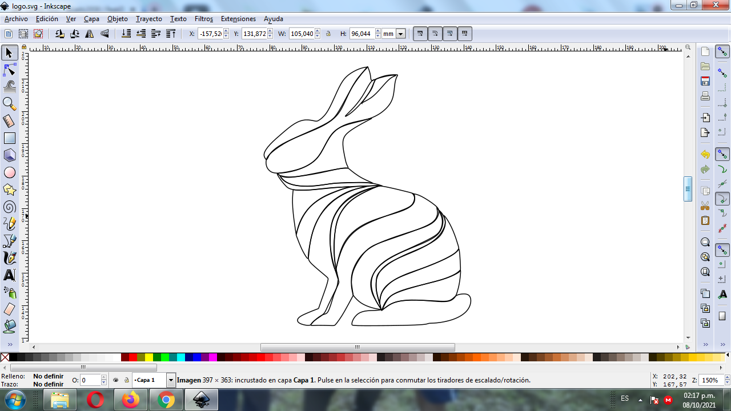
Task: Flip selection vertically
Action: [105, 34]
